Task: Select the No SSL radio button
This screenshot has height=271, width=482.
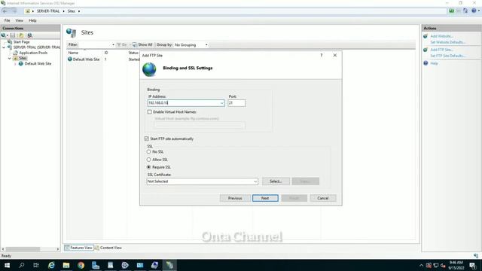Action: click(149, 152)
